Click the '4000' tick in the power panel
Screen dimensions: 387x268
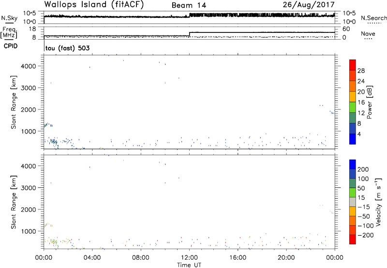coord(29,66)
